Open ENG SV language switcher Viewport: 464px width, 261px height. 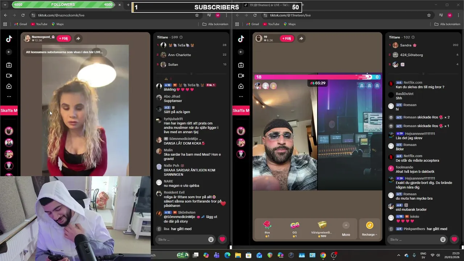pyautogui.click(x=423, y=255)
